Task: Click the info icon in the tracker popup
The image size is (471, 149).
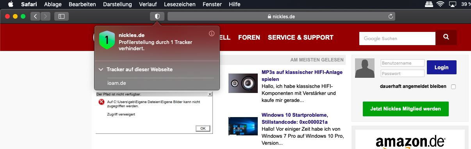Action: coord(212,33)
